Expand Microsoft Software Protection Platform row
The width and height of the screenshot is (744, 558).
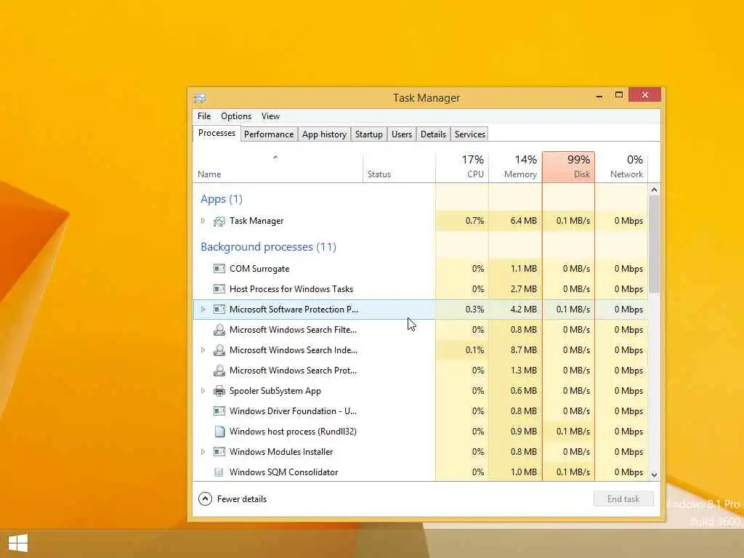click(x=203, y=310)
